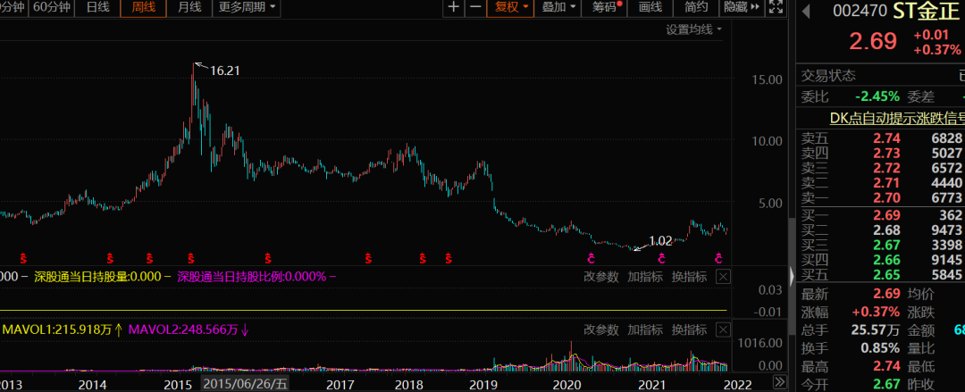Click the red S marker near 2015

(191, 257)
